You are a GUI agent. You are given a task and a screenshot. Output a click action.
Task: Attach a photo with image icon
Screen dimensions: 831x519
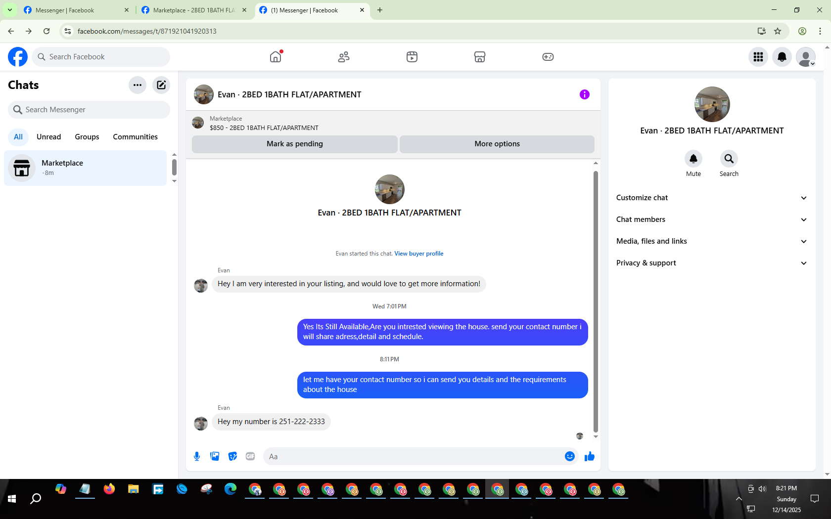click(215, 456)
